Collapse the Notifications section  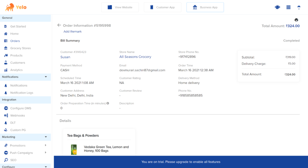[x=46, y=77]
